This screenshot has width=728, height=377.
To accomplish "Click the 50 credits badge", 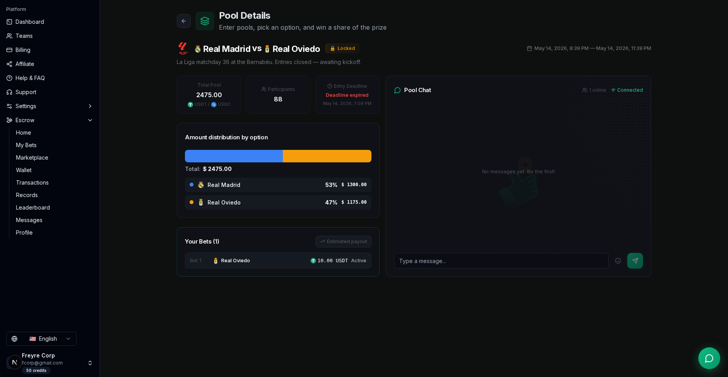I will [36, 371].
